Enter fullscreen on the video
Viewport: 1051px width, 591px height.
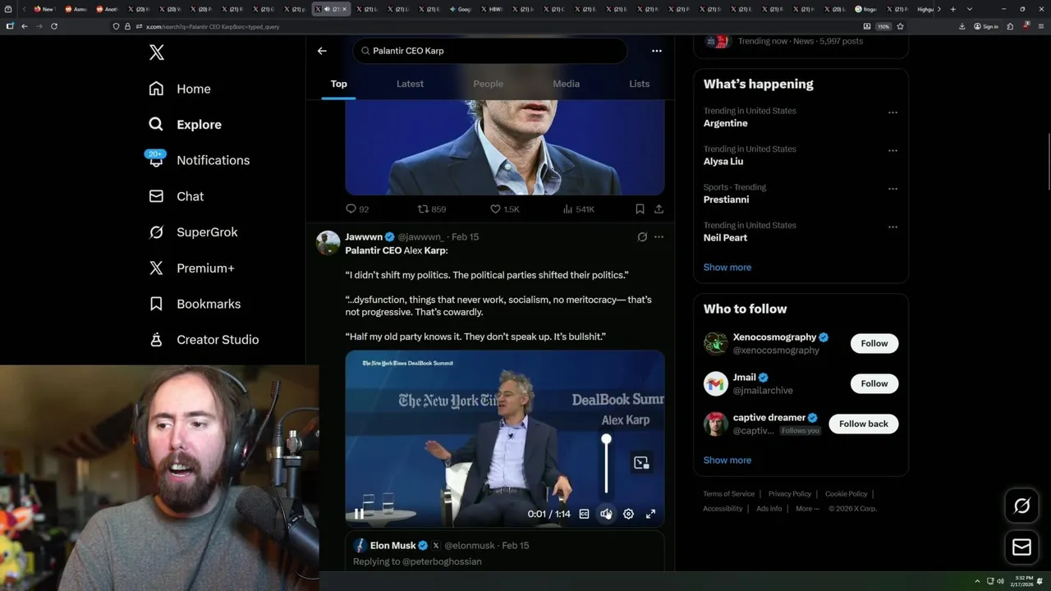pyautogui.click(x=650, y=514)
